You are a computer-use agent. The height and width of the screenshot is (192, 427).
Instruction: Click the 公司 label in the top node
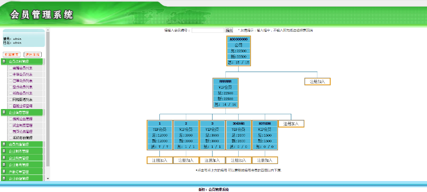(x=239, y=46)
